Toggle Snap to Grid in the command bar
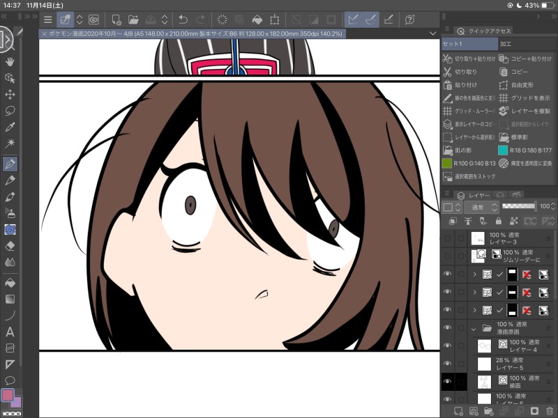Viewport: 558px width, 418px height. click(x=389, y=20)
